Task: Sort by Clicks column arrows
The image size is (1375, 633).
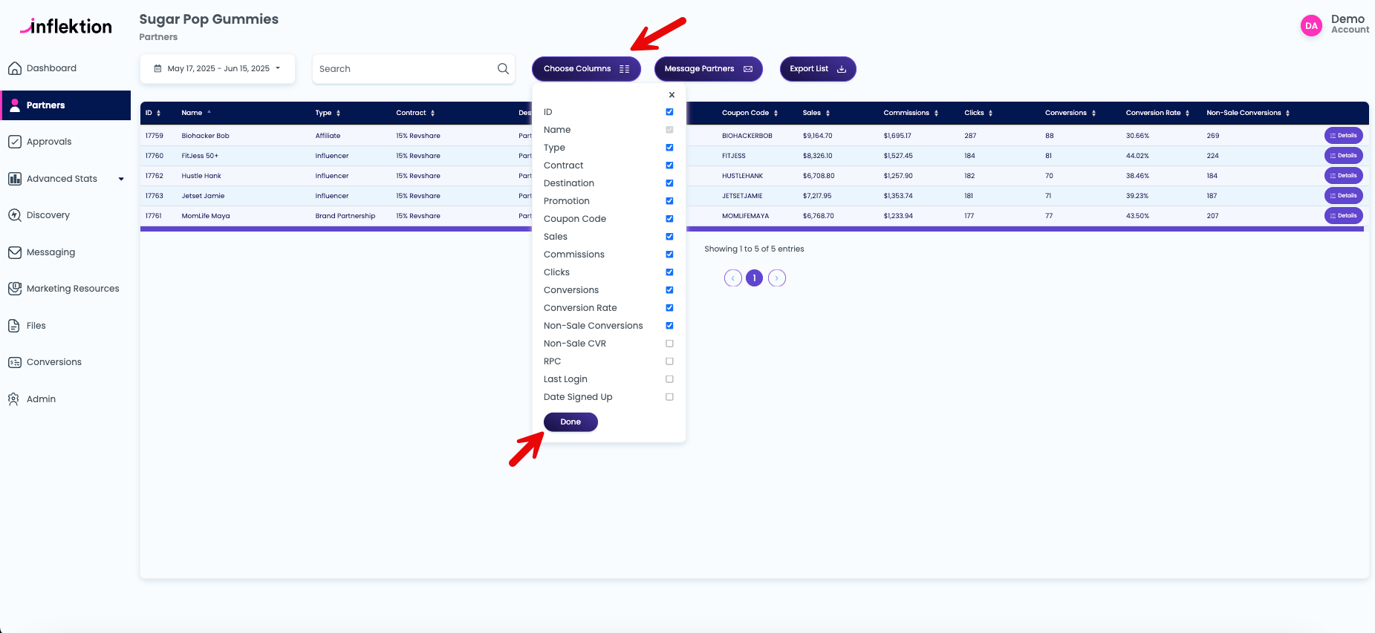Action: coord(990,114)
